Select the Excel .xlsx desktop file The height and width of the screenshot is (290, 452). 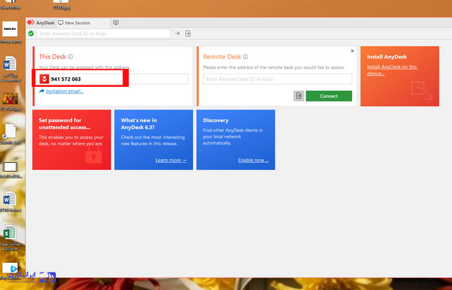tap(10, 238)
